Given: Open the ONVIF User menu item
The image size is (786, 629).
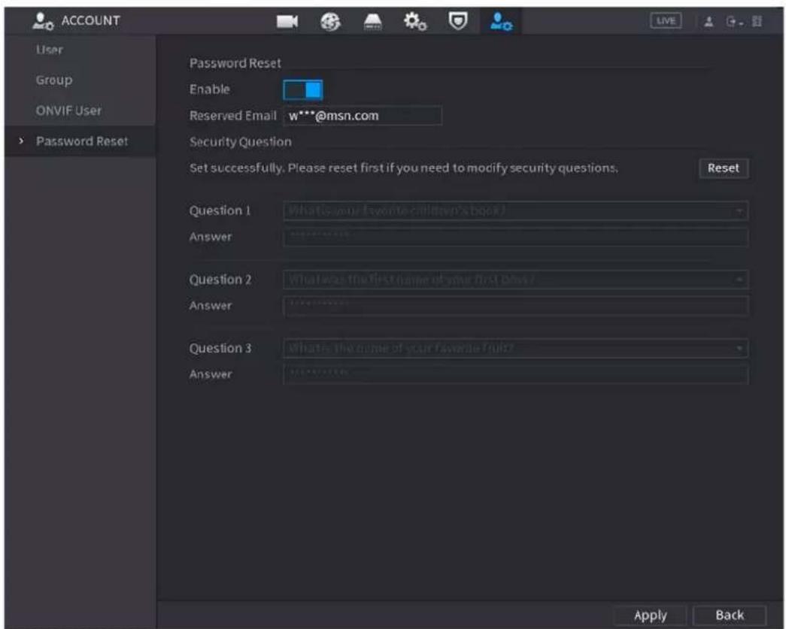Looking at the screenshot, I should click(68, 110).
